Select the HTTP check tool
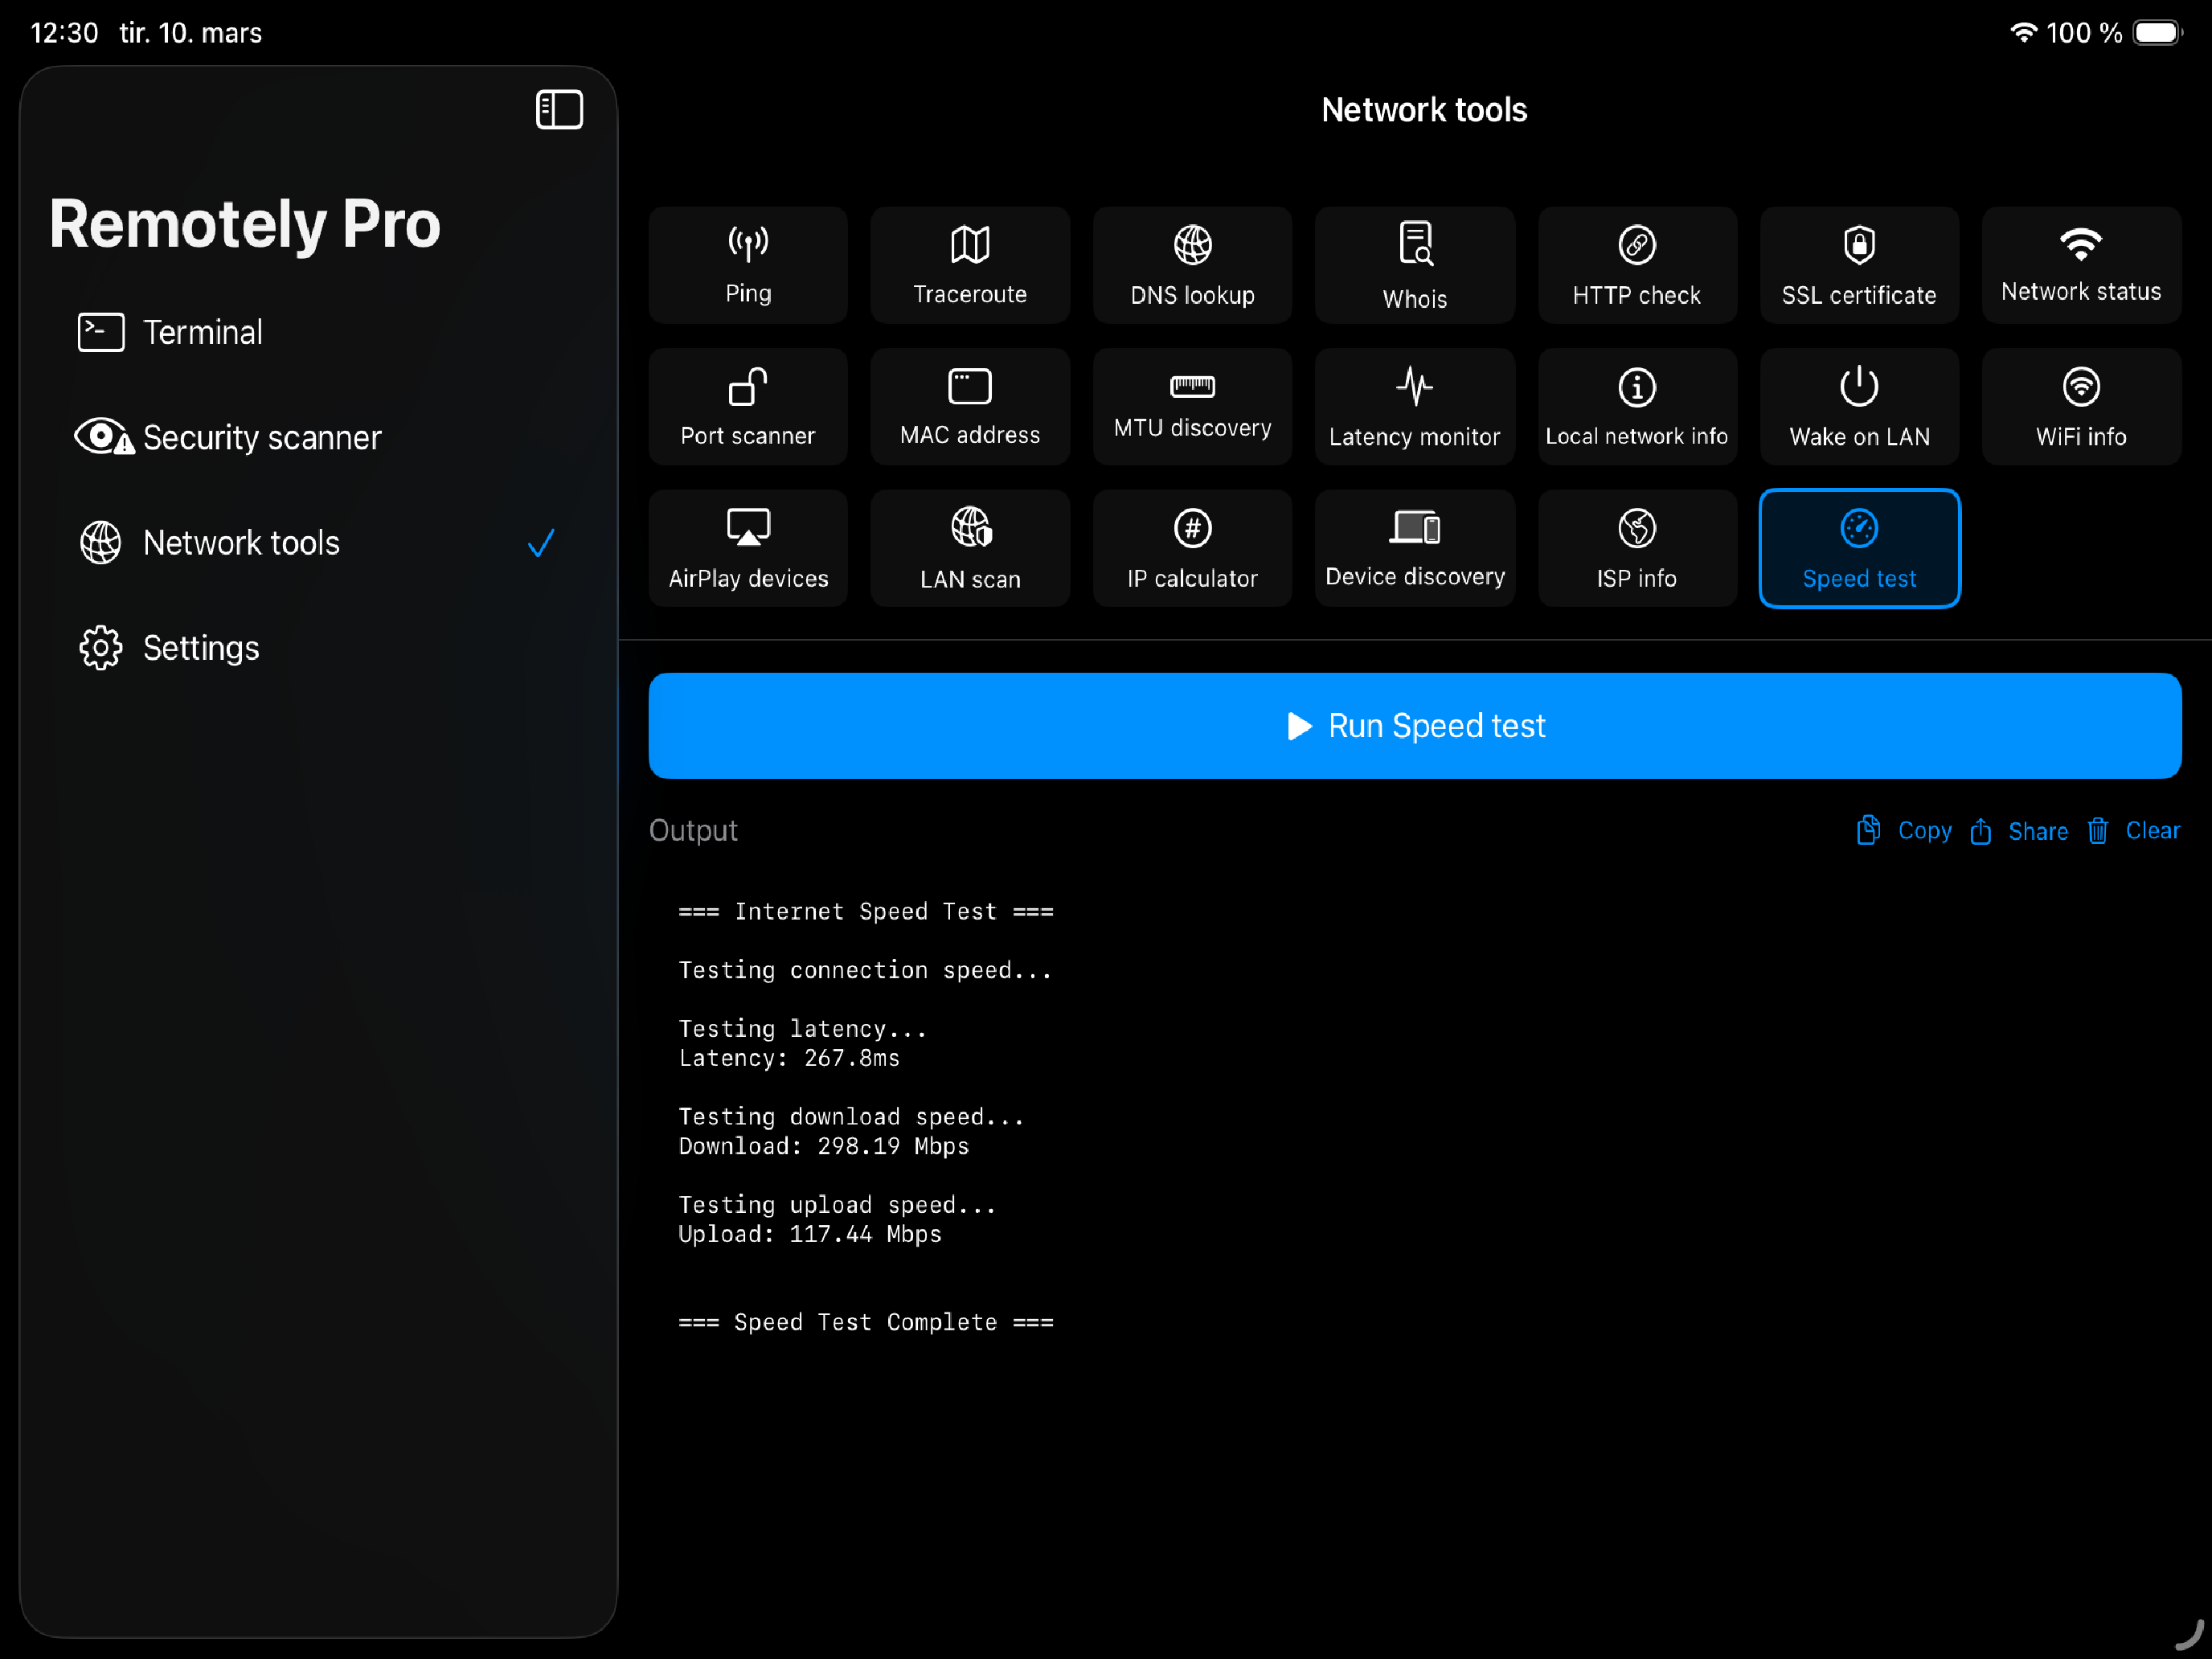Viewport: 2212px width, 1659px height. 1637,265
